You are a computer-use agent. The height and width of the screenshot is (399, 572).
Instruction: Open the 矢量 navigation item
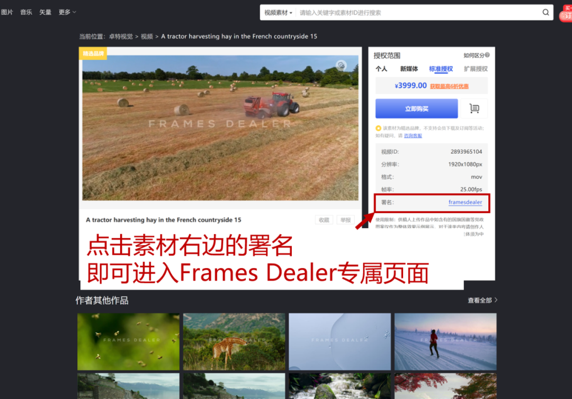(x=46, y=12)
